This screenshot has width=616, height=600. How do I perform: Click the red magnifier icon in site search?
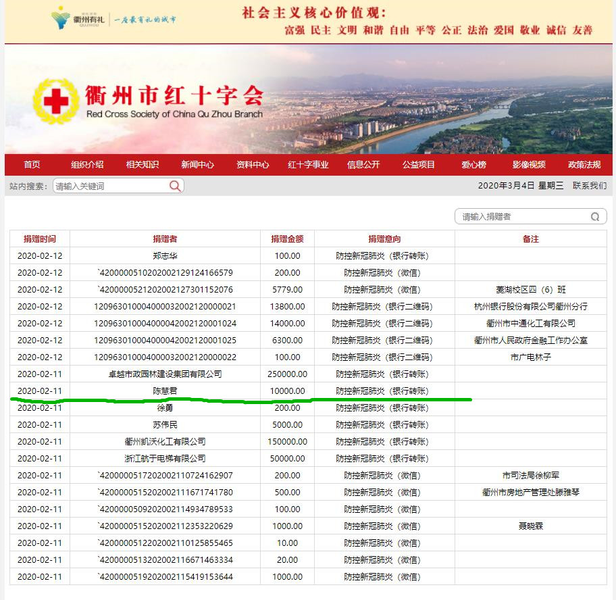click(175, 186)
